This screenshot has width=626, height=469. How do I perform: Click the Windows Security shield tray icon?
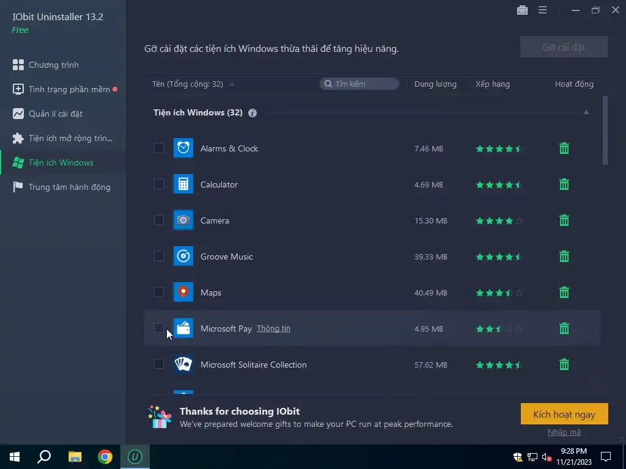coord(518,457)
